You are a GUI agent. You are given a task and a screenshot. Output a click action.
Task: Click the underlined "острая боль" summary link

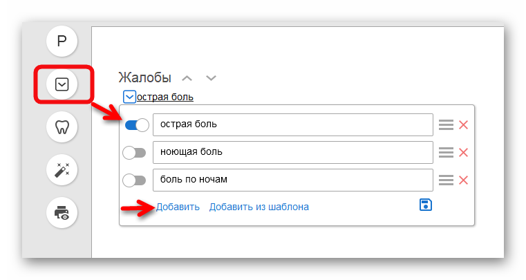(x=165, y=97)
